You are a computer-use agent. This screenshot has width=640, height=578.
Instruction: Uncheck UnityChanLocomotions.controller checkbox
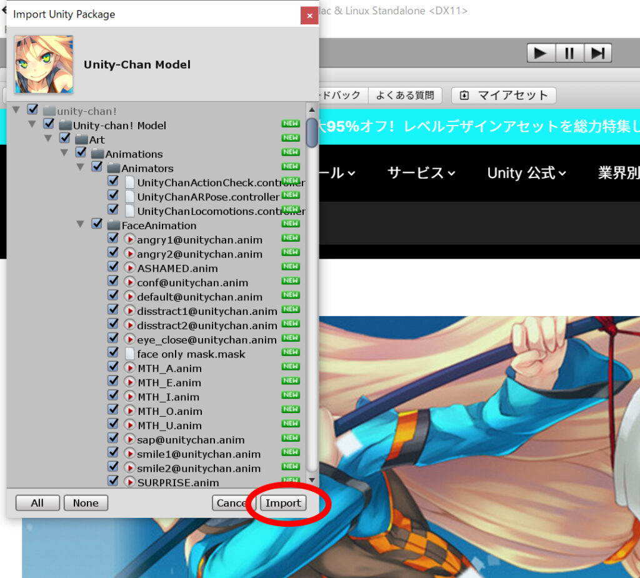point(113,209)
